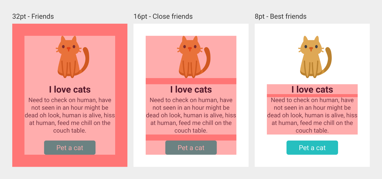
Task: Select the "16pt - Close friends" heading label
Action: click(163, 17)
